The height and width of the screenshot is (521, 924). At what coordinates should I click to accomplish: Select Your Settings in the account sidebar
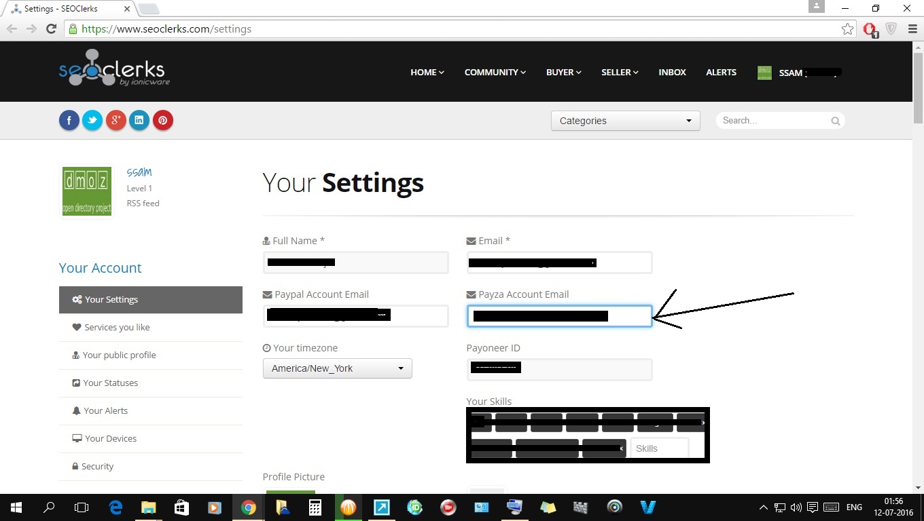[151, 300]
